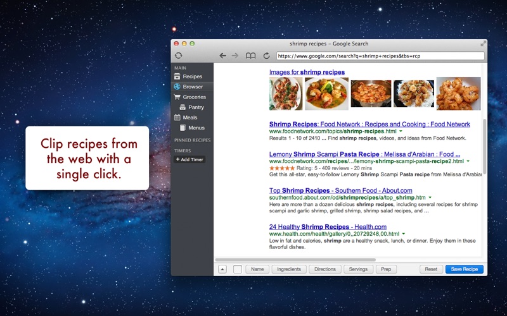Click the Meals calendar icon
The image size is (507, 316).
pyautogui.click(x=177, y=118)
